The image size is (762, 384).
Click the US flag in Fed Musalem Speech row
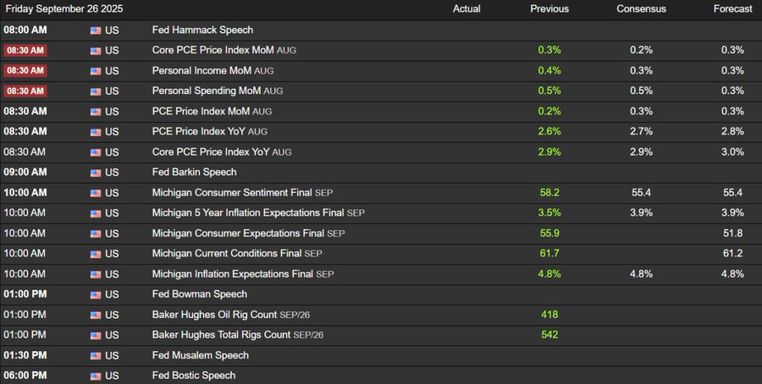pos(95,356)
